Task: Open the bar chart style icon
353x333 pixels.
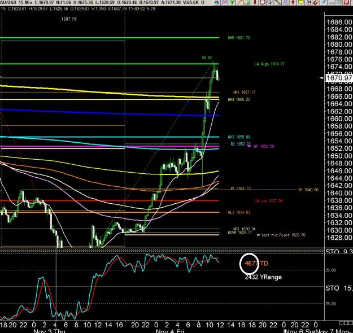Action: point(247,2)
